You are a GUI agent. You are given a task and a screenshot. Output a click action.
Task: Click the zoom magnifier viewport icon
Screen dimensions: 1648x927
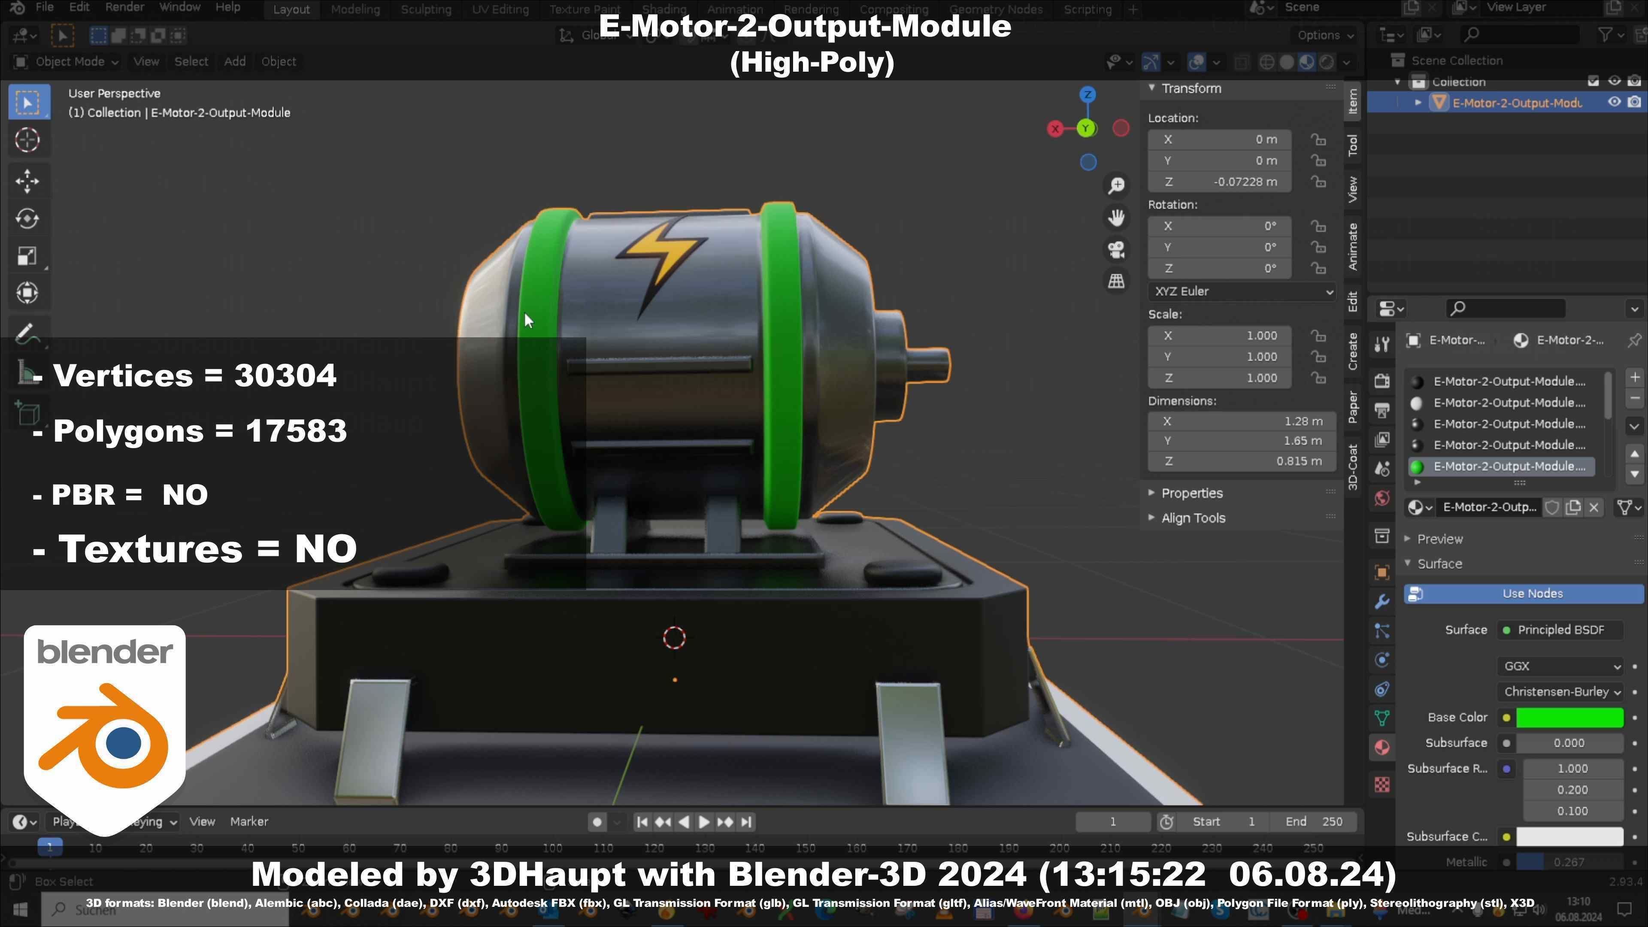(x=1116, y=185)
